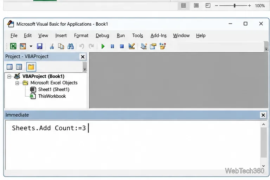This screenshot has width=270, height=180.
Task: Open the Edit menu
Action: pos(28,36)
